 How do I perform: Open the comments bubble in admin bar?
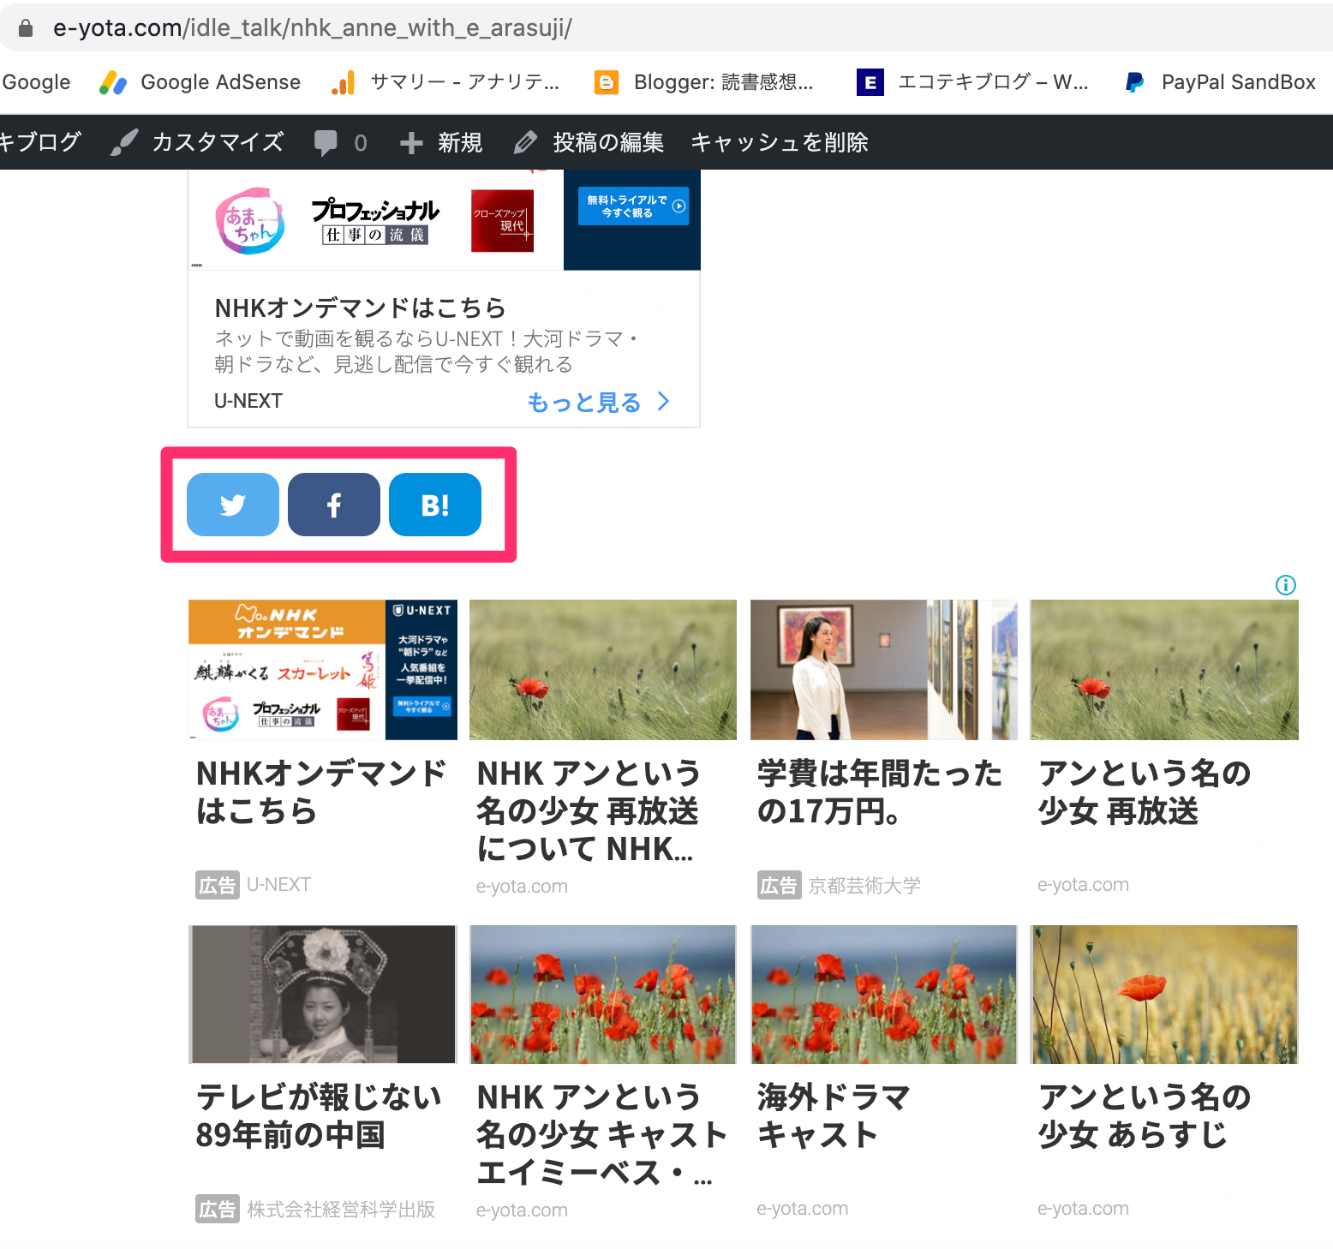(341, 142)
